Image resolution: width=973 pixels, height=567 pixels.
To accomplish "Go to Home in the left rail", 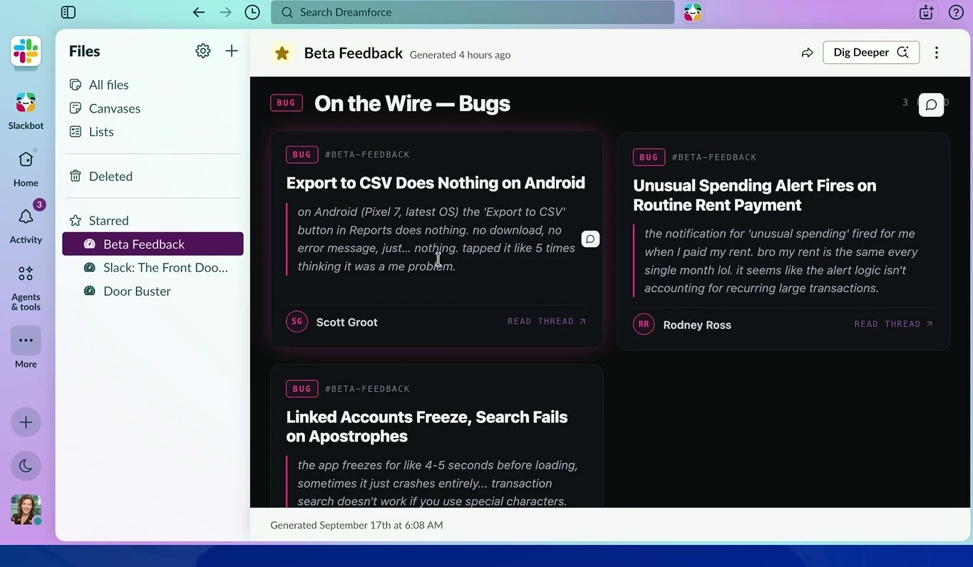I will click(26, 168).
